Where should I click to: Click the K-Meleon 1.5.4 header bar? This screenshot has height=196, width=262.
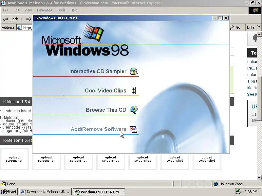16,102
